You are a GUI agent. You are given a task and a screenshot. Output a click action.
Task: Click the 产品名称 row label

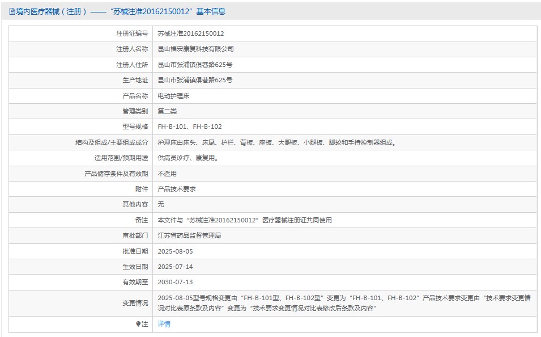click(x=135, y=96)
